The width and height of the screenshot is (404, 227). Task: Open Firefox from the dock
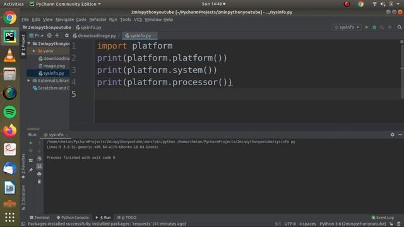pyautogui.click(x=9, y=131)
